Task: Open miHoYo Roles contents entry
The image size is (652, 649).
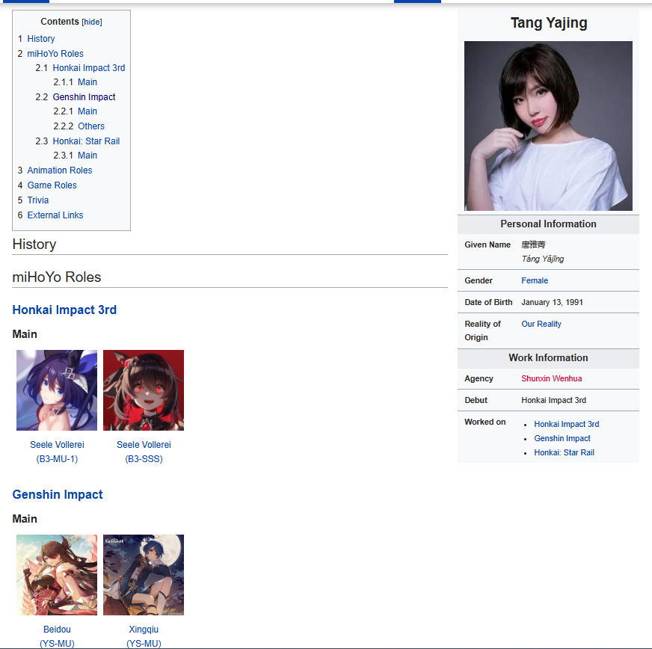Action: (55, 54)
